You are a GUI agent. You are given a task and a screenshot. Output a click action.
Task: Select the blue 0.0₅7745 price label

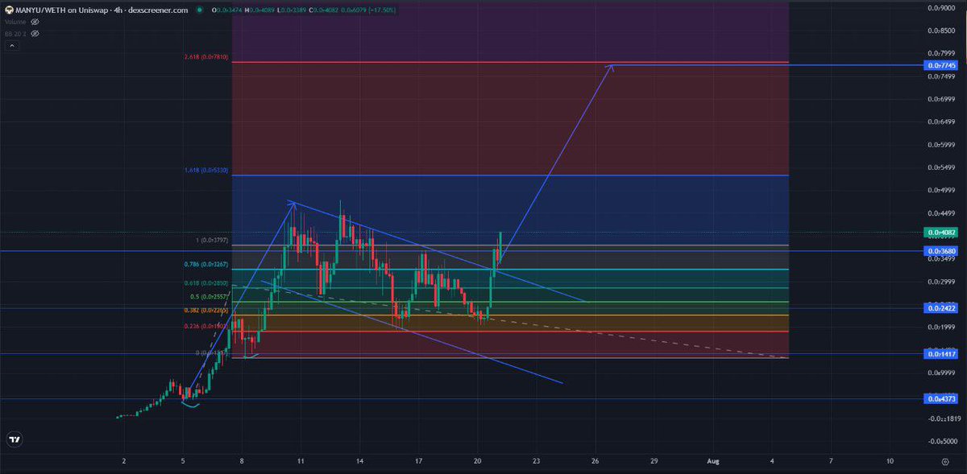click(x=942, y=66)
